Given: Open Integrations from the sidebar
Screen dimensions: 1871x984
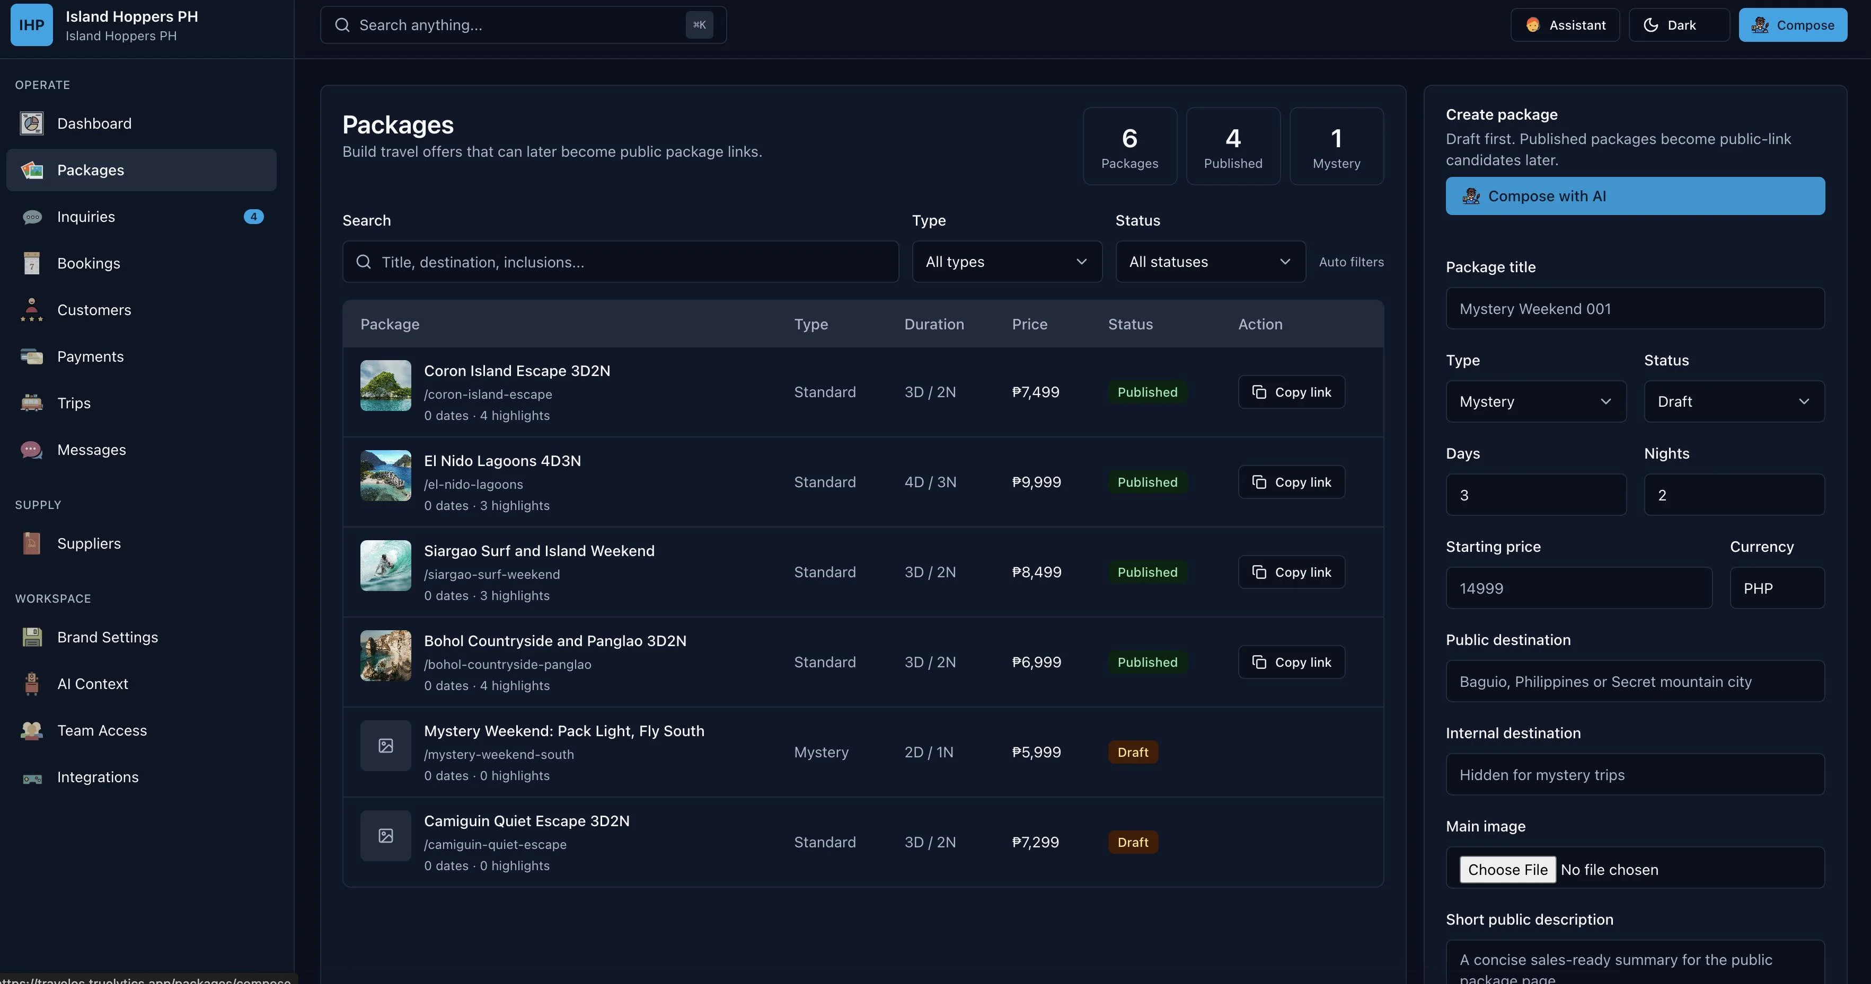Looking at the screenshot, I should 141,777.
